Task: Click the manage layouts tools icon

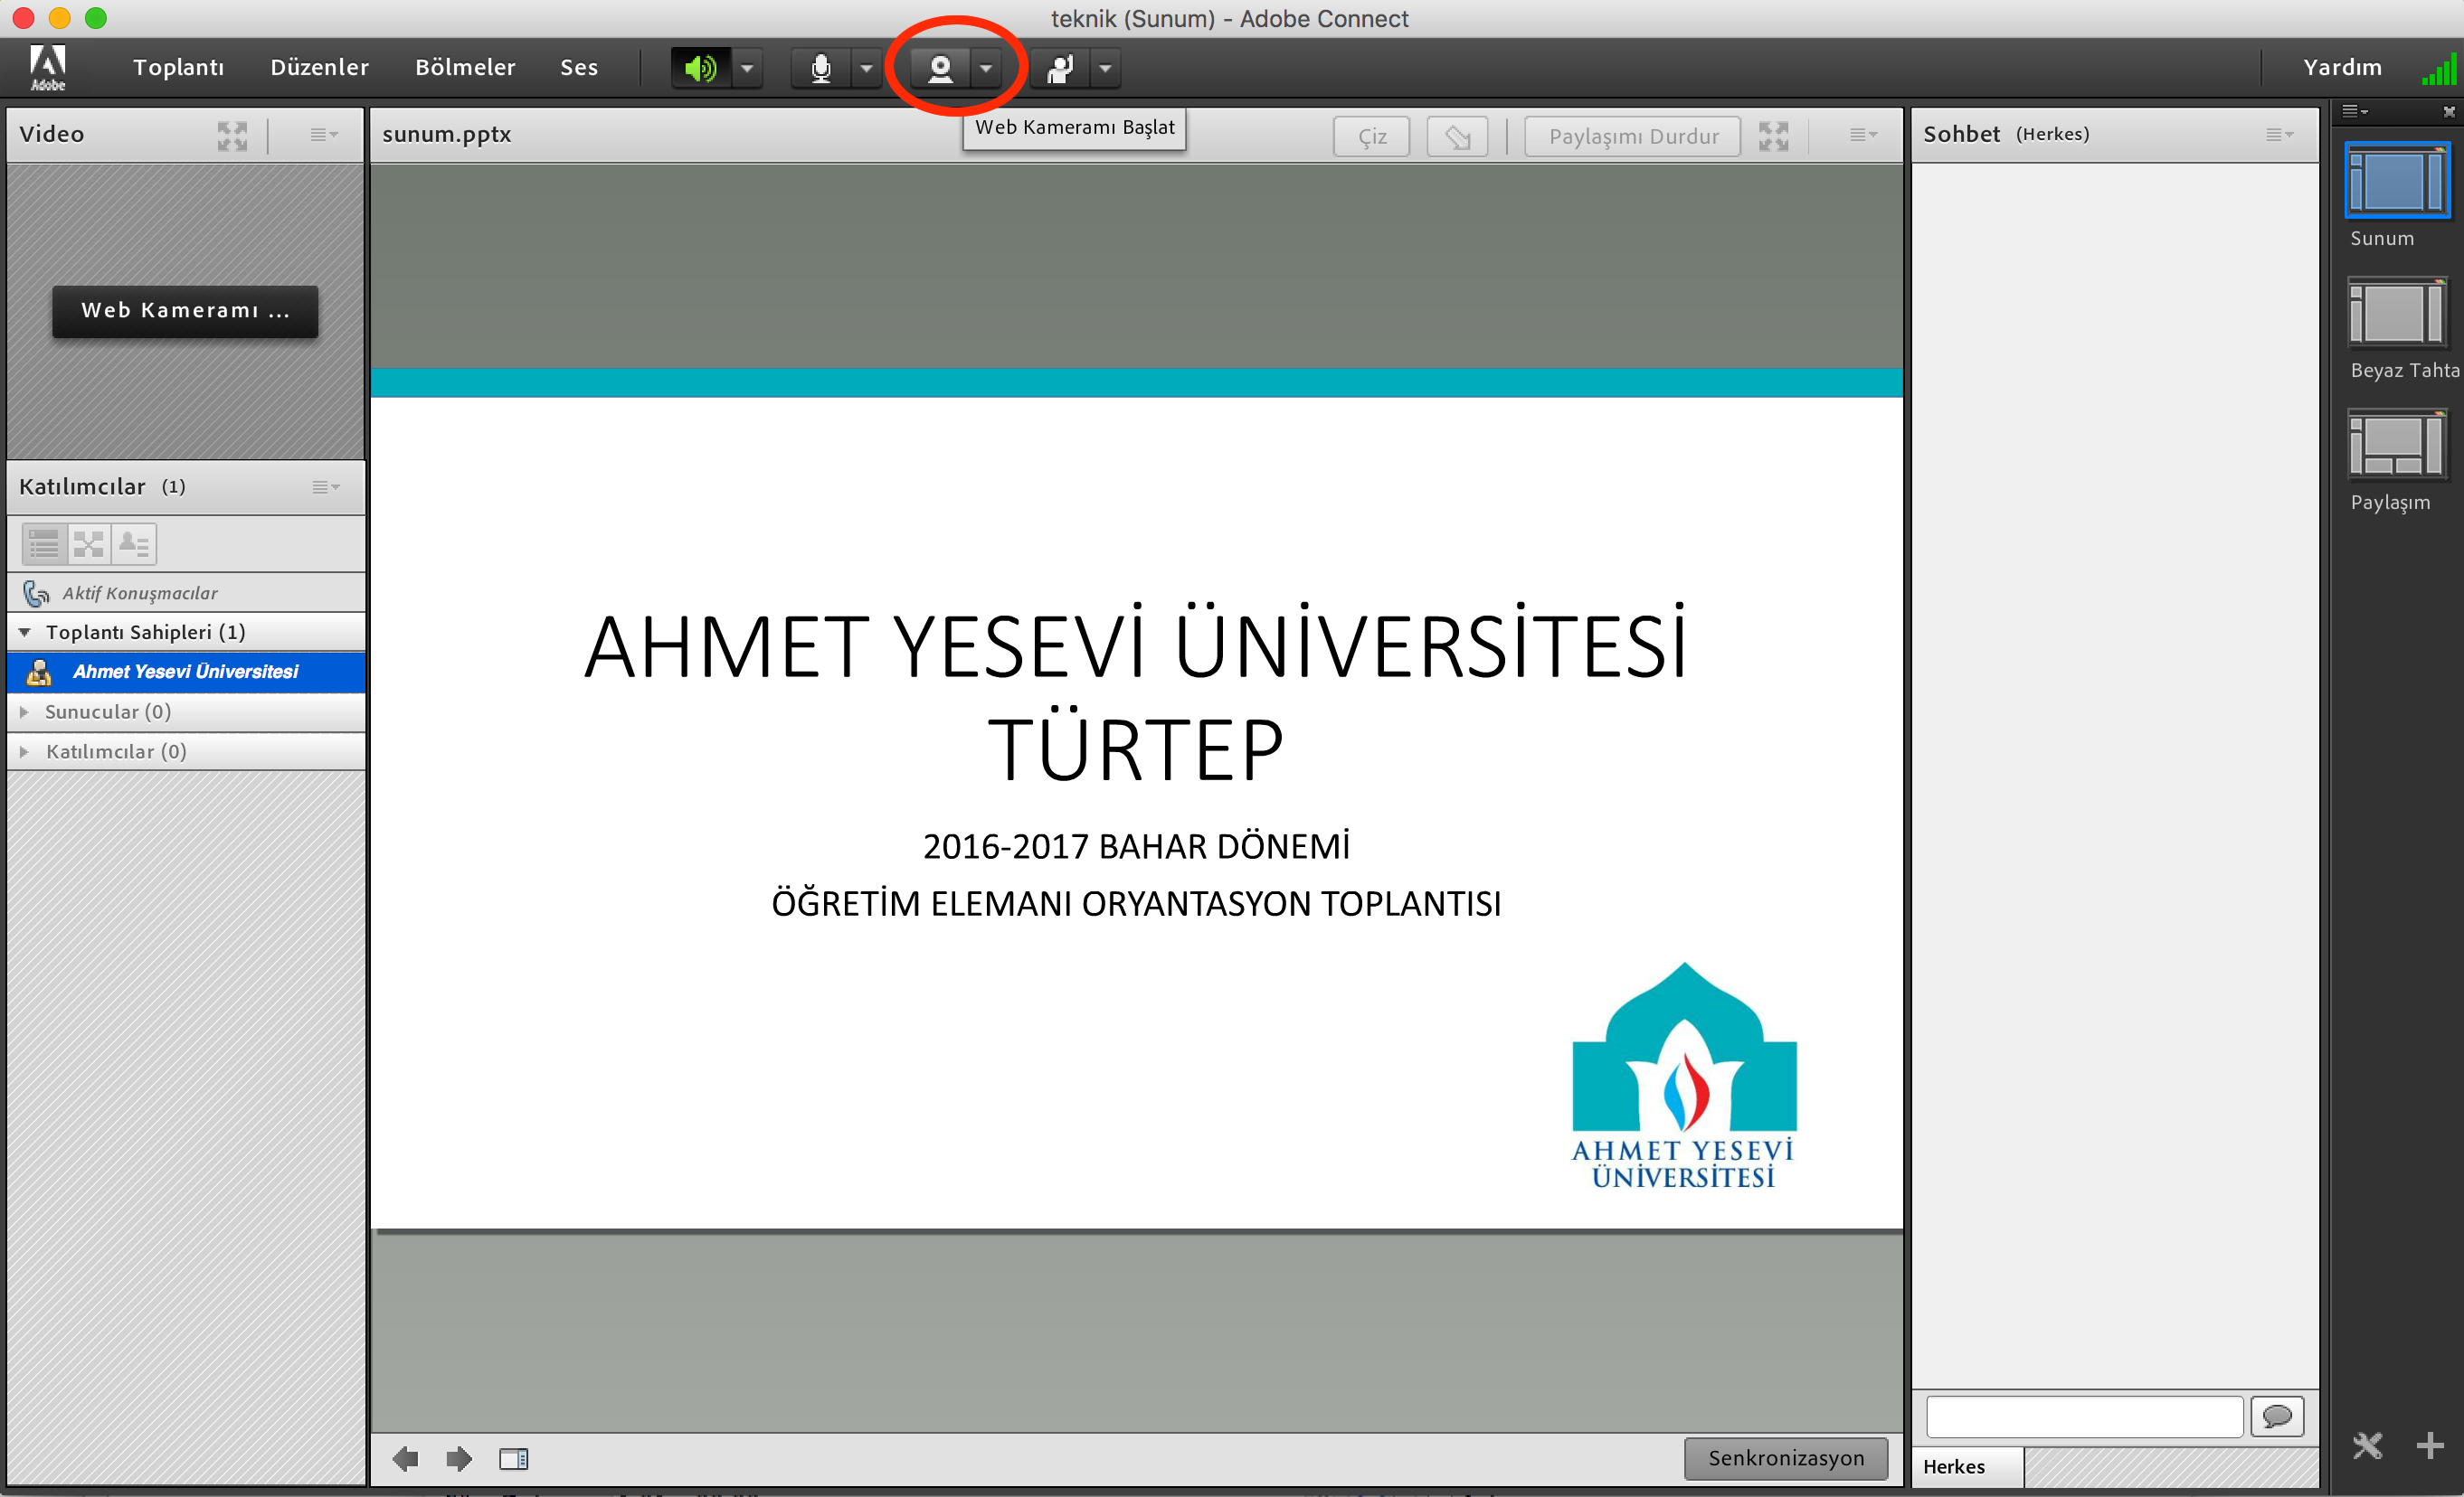Action: pos(2367,1446)
